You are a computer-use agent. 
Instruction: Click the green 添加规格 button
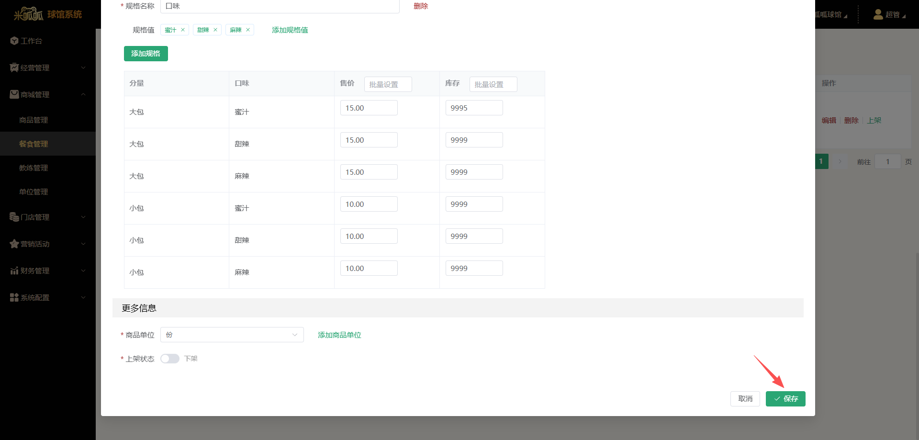point(146,54)
